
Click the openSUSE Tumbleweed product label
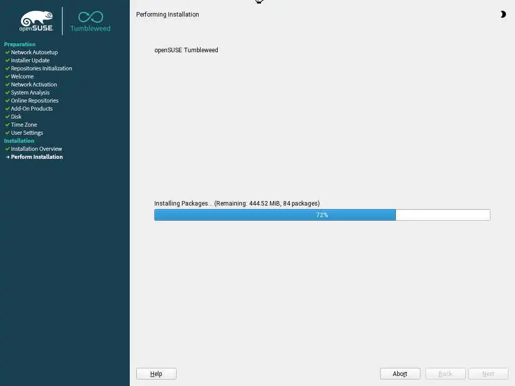(186, 50)
